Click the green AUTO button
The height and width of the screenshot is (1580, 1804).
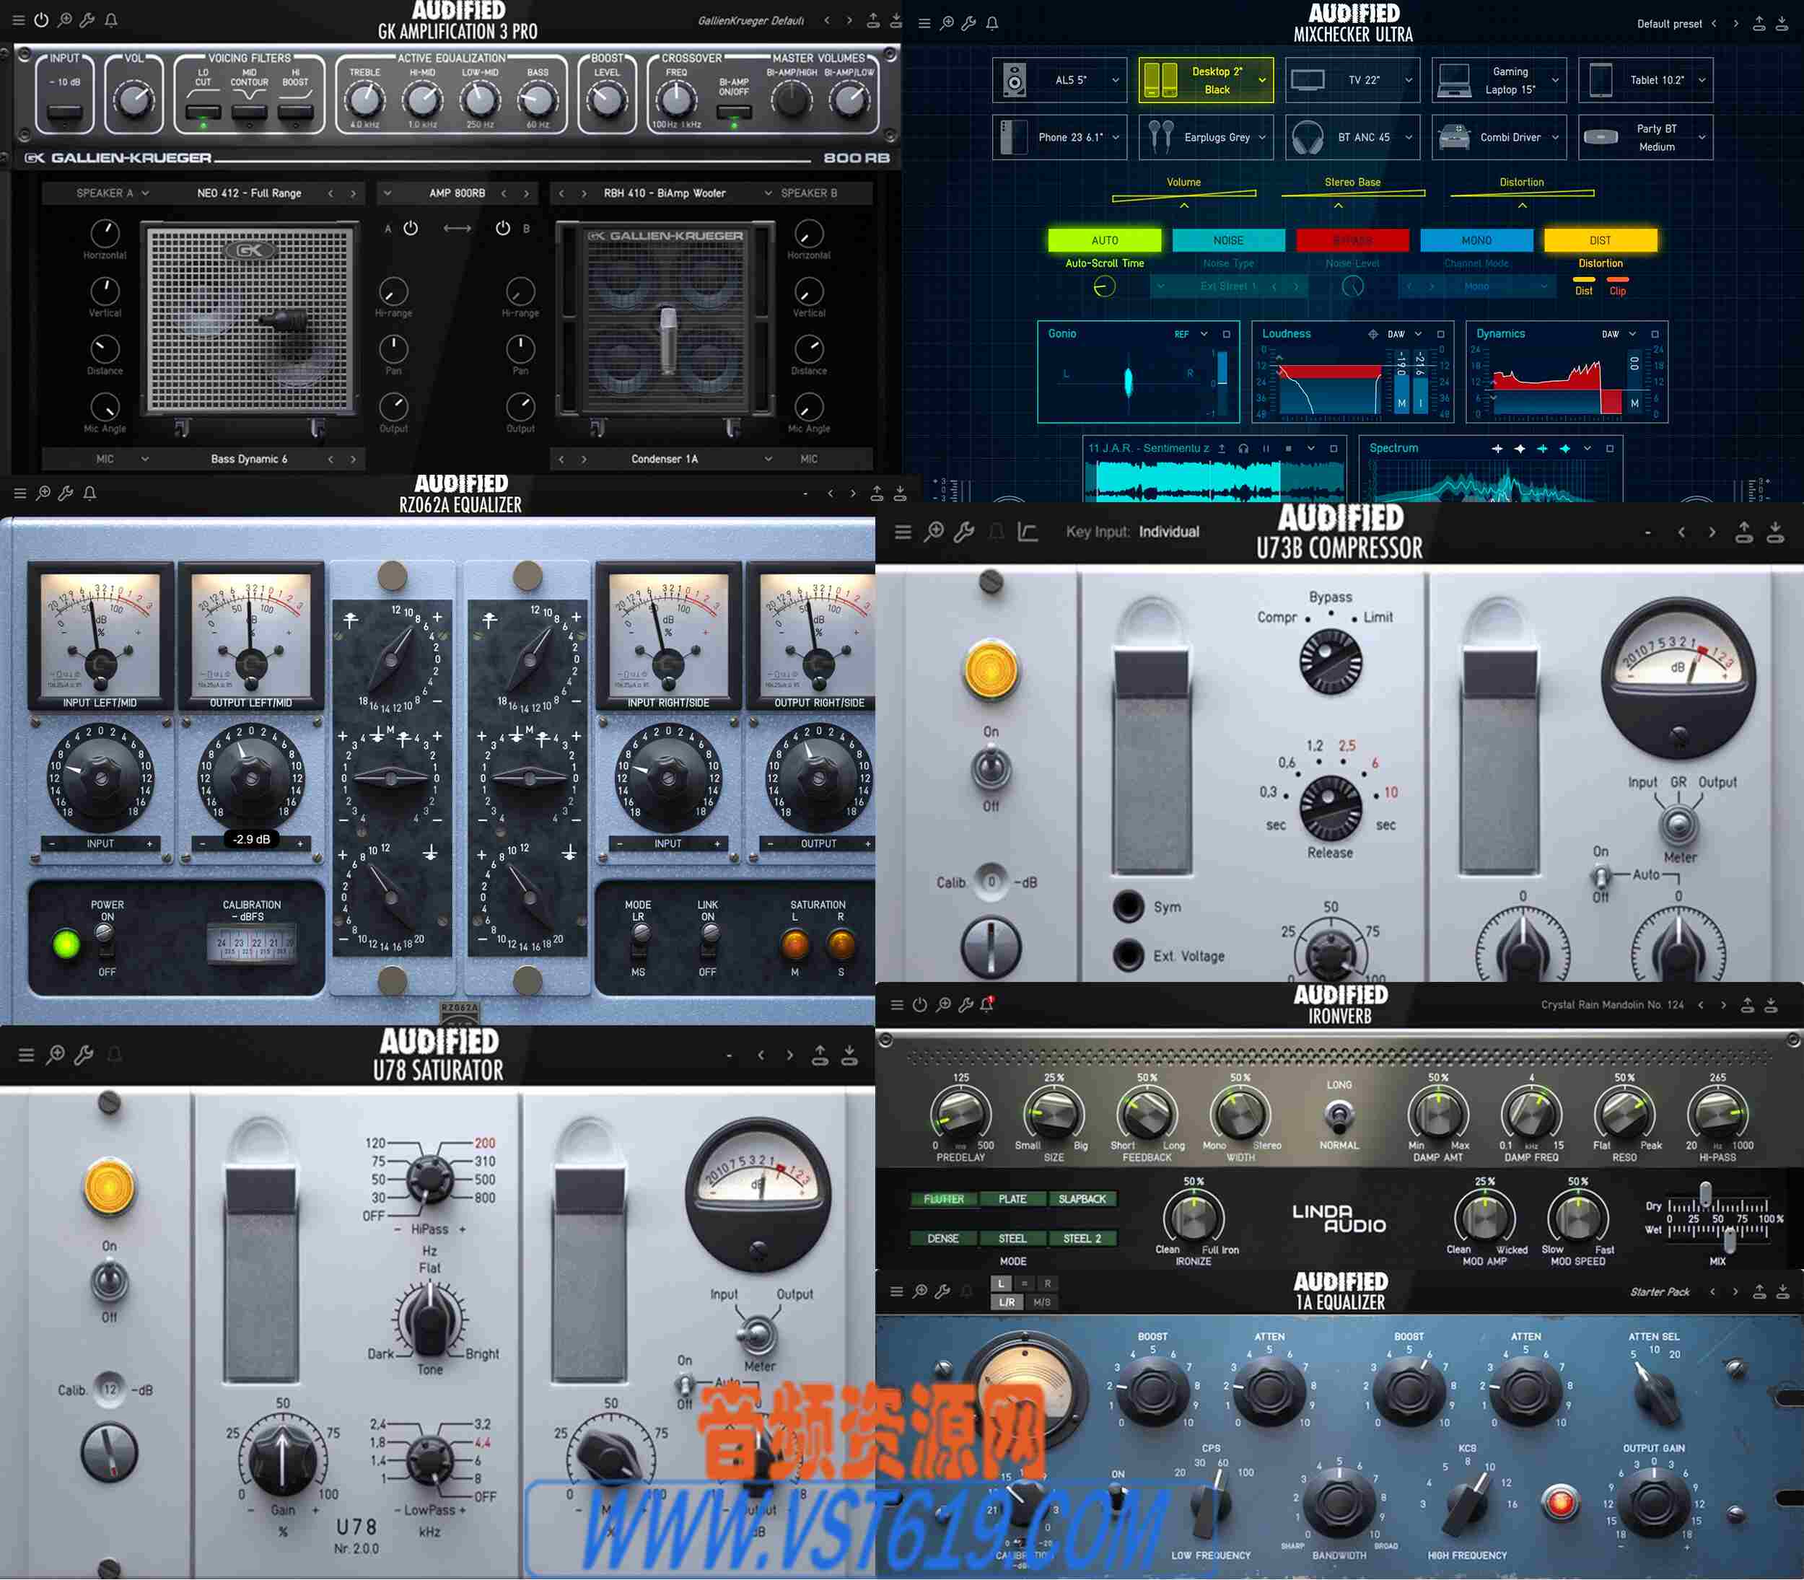(1105, 240)
